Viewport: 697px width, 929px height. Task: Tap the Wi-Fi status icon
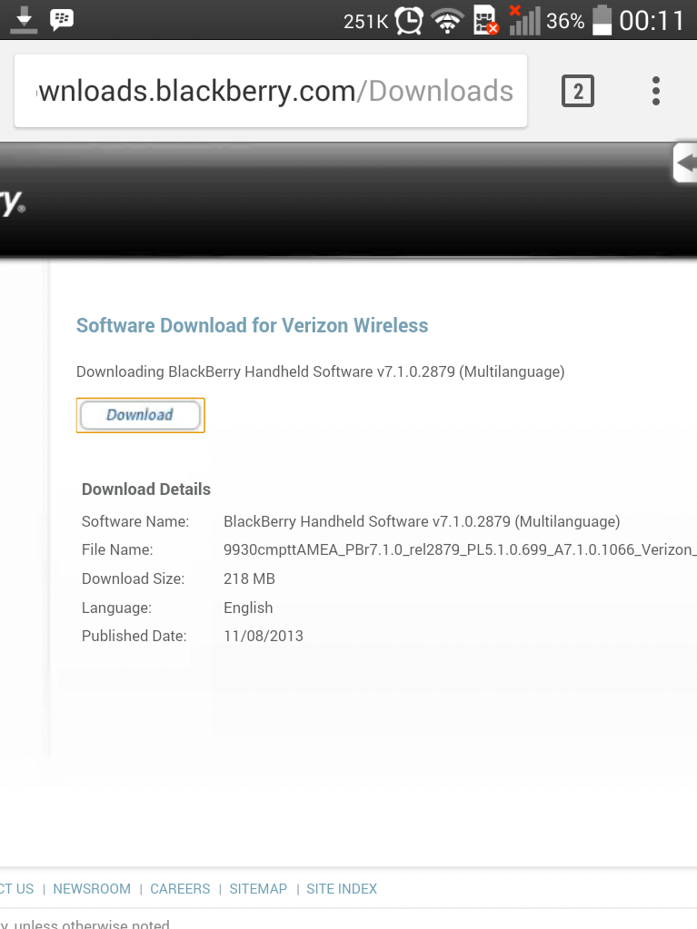click(x=447, y=21)
